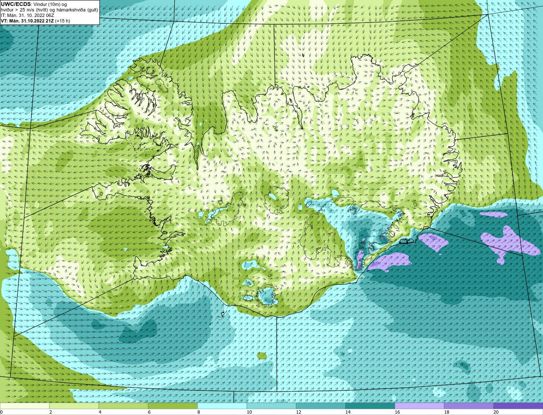
Task: Click the "16" label on the wind scale
Action: pyautogui.click(x=397, y=412)
